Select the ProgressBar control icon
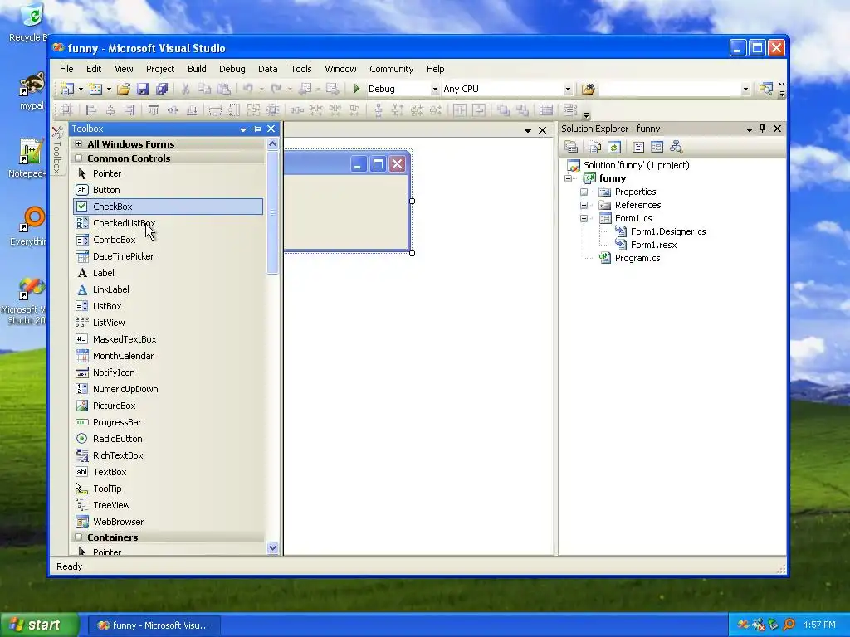This screenshot has width=850, height=637. 82,422
